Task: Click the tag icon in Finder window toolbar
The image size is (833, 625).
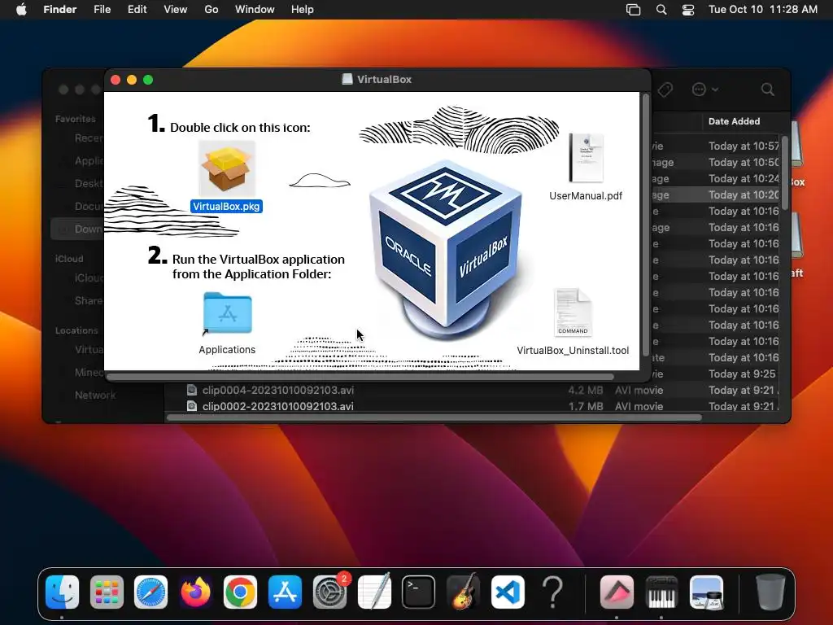Action: [x=665, y=90]
